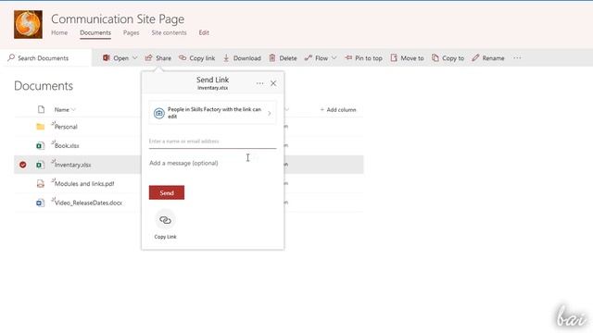Click the Communication Site Page title
Screen dimensions: 593x333
coord(118,18)
